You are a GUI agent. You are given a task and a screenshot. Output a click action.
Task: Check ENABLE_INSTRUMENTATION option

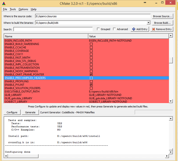tap(91, 68)
